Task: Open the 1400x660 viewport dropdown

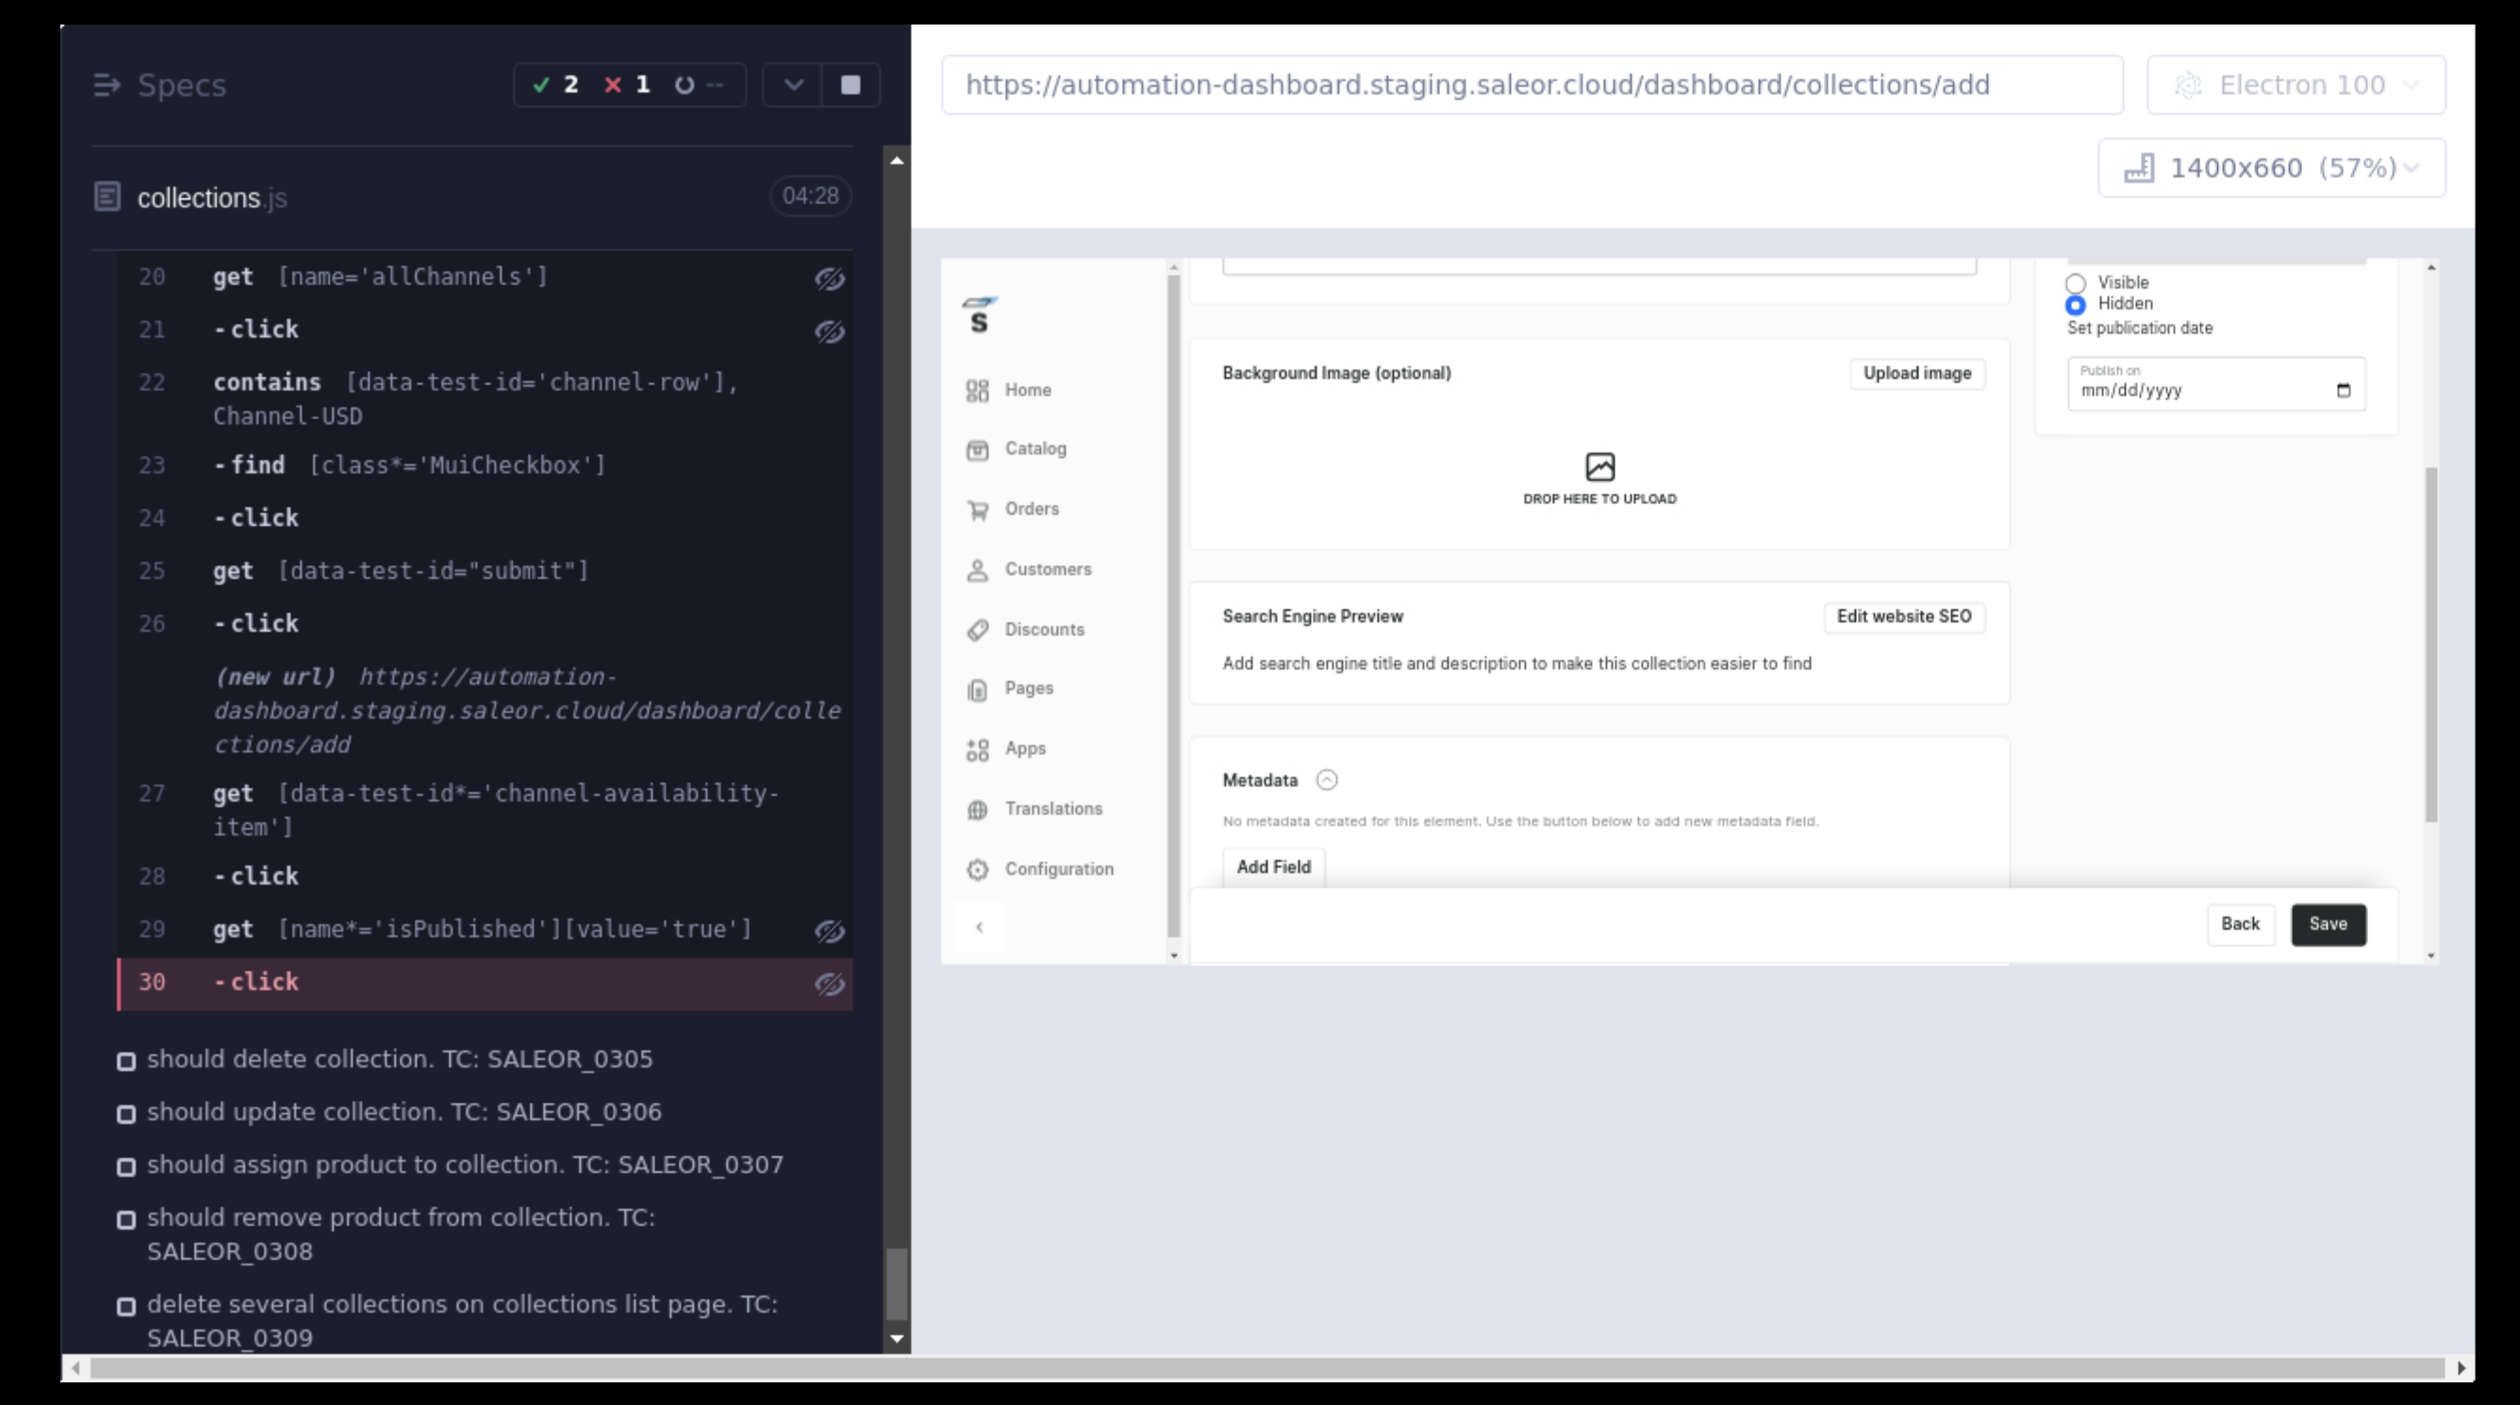Action: point(2272,168)
